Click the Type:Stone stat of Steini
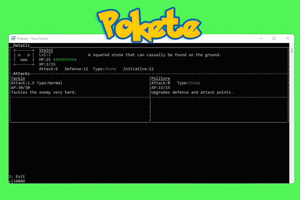 tap(104, 69)
